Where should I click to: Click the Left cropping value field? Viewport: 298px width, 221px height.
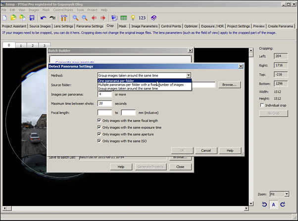coord(281,56)
